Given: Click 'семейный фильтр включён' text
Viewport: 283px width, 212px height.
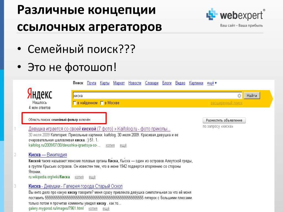Looking at the screenshot, I should [71, 120].
